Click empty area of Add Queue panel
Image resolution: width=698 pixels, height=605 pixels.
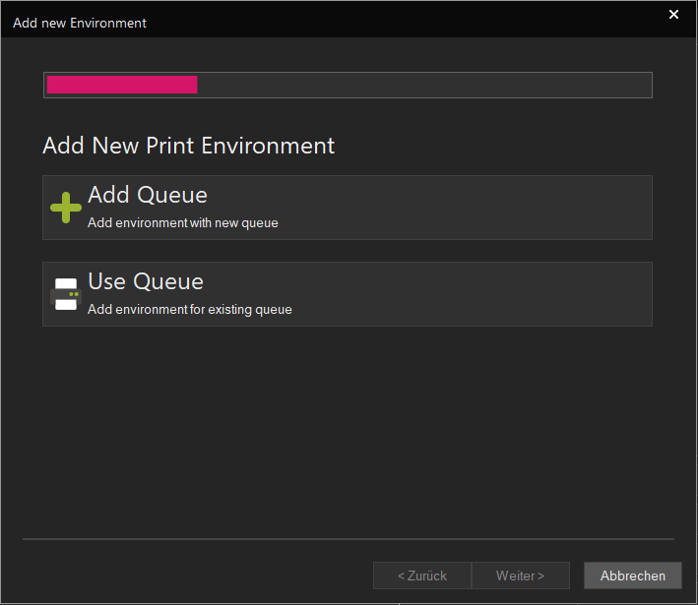point(468,208)
